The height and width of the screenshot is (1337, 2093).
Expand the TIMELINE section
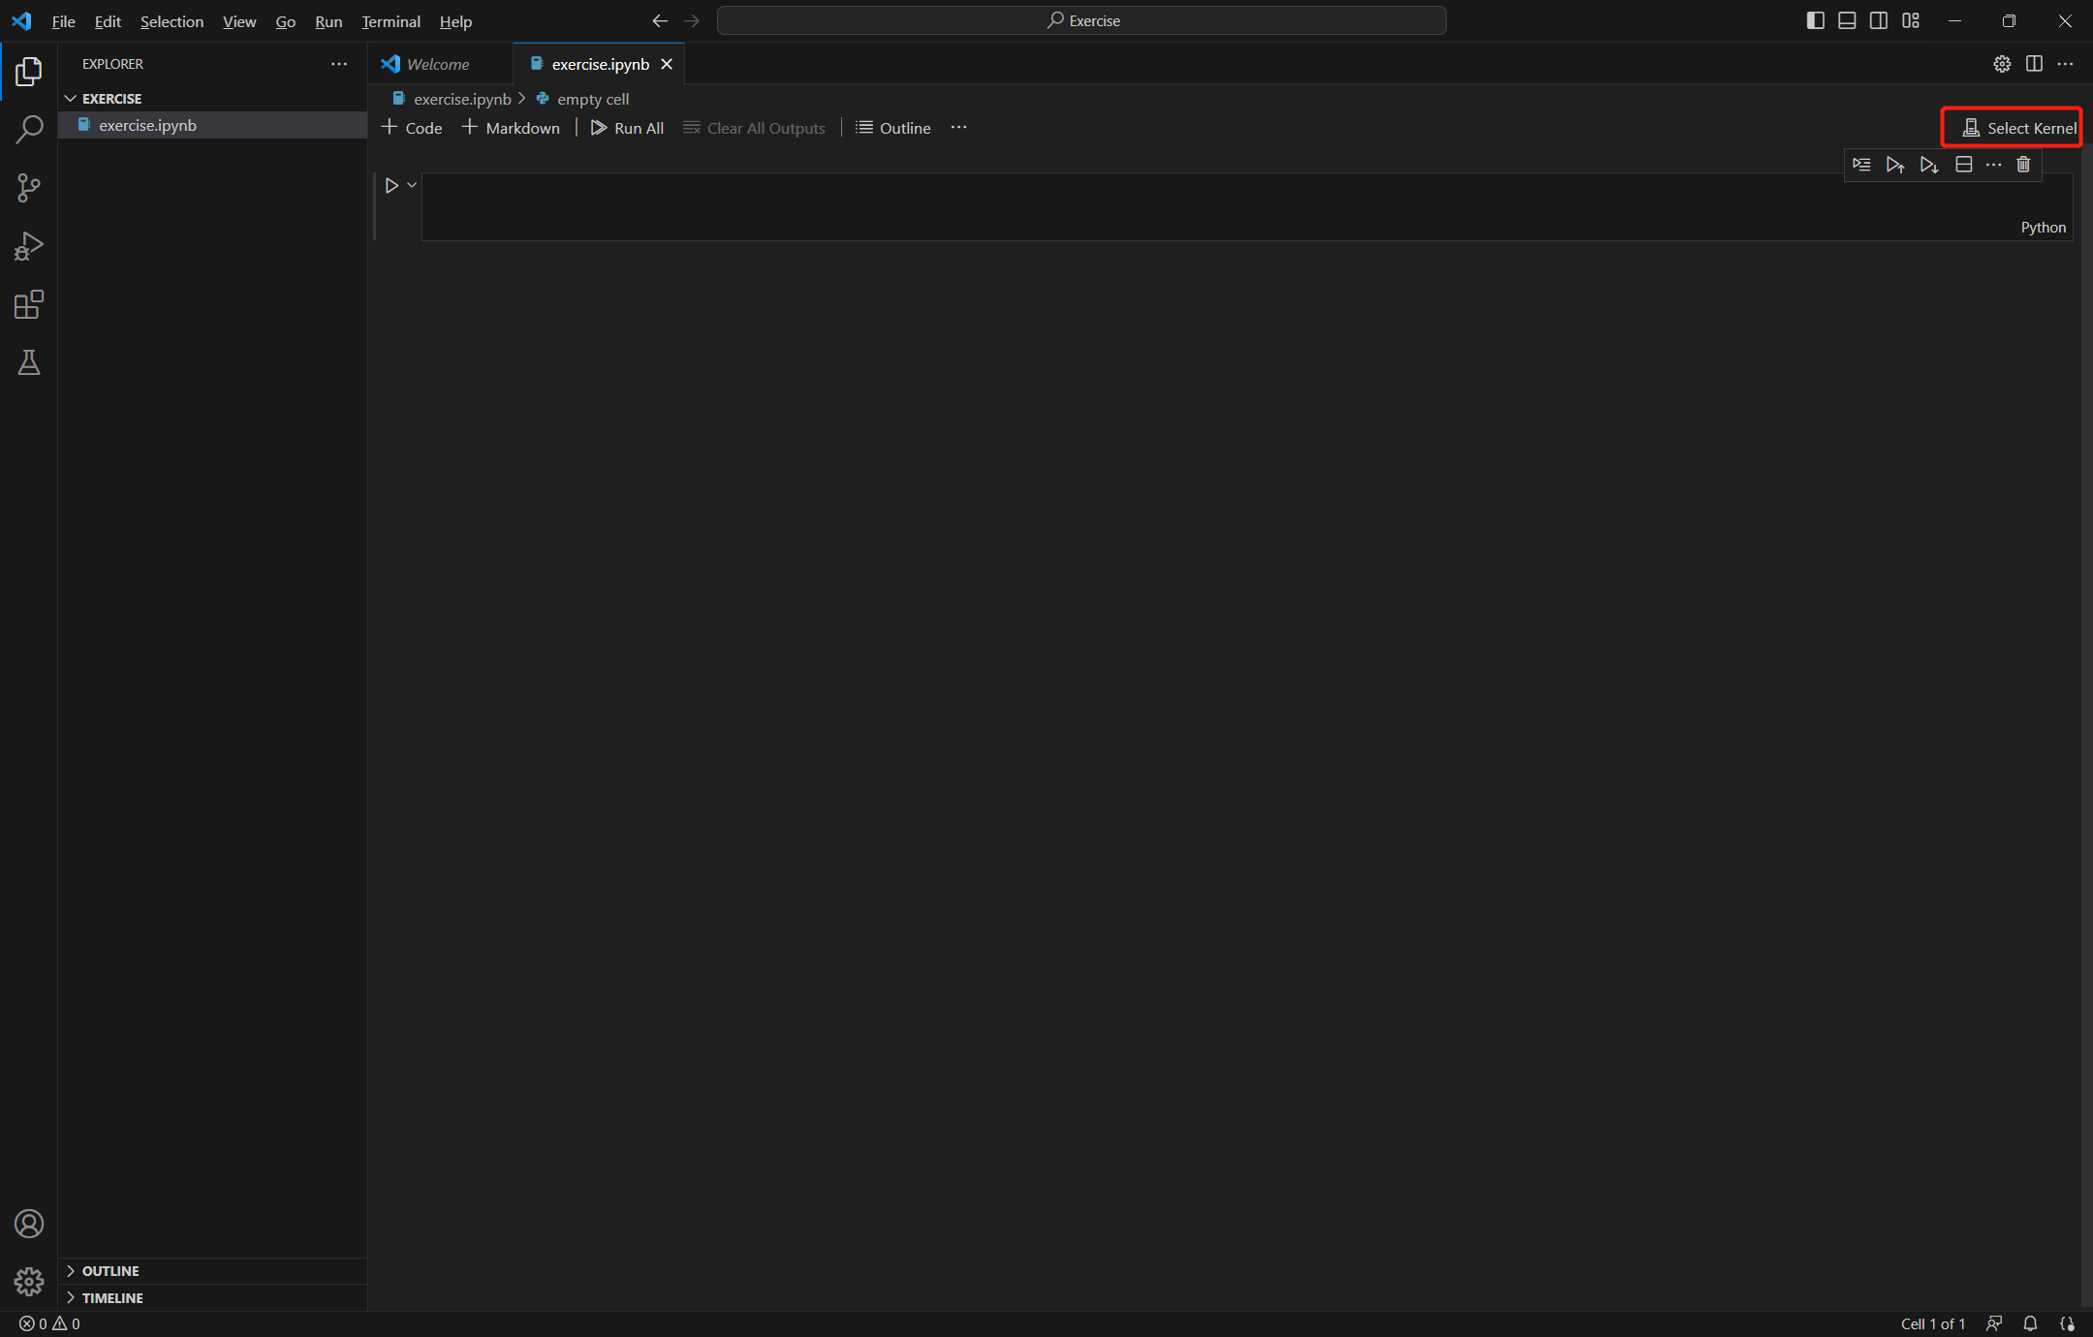pyautogui.click(x=111, y=1298)
